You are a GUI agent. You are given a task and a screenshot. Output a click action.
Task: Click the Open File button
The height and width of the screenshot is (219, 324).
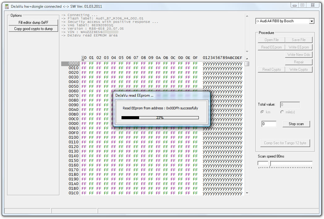point(271,40)
